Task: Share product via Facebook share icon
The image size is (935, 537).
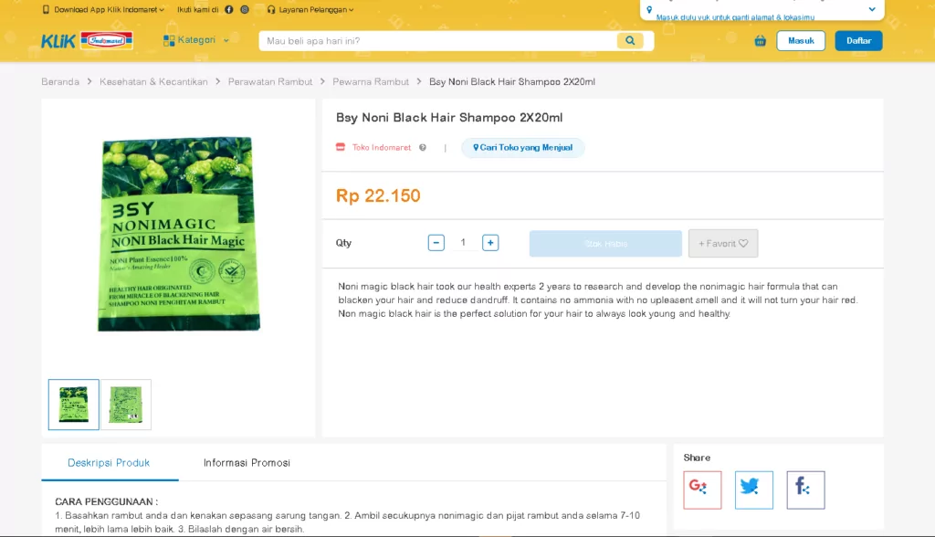Action: coord(805,490)
